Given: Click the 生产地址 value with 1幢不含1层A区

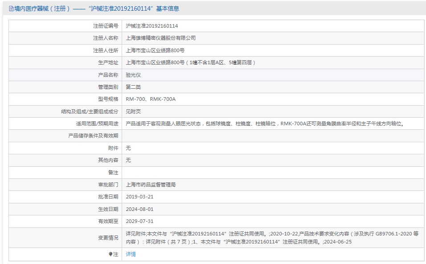Looking at the screenshot, I should pos(190,62).
